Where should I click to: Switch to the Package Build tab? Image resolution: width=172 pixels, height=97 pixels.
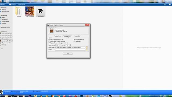click(77, 36)
